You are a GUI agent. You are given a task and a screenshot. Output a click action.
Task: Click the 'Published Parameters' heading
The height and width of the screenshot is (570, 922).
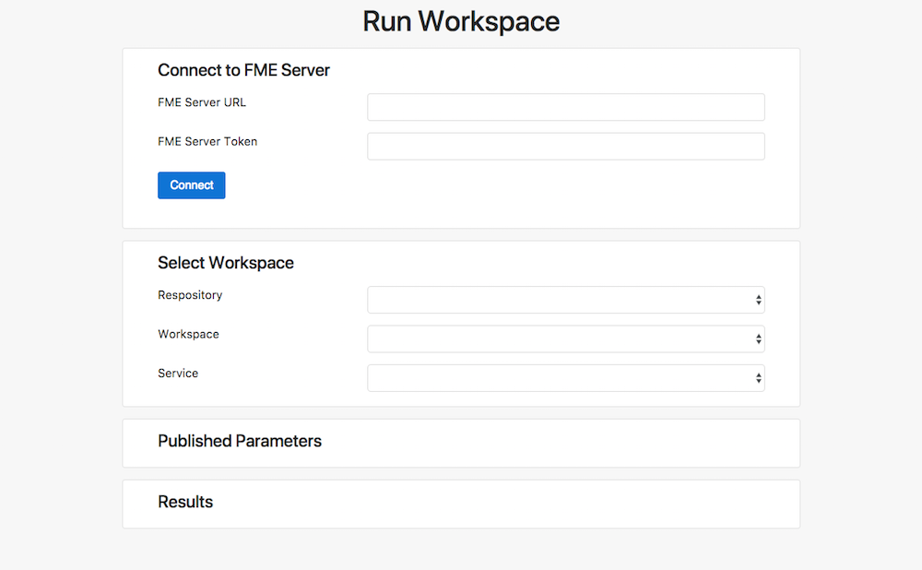(240, 441)
